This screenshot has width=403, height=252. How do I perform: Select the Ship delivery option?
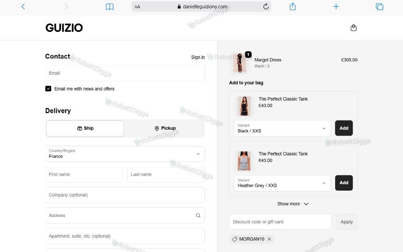coord(85,128)
